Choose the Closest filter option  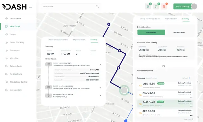pos(161,50)
